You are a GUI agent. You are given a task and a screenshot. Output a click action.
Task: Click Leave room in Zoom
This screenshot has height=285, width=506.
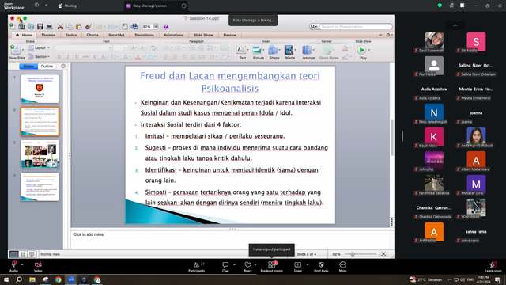[x=493, y=267]
